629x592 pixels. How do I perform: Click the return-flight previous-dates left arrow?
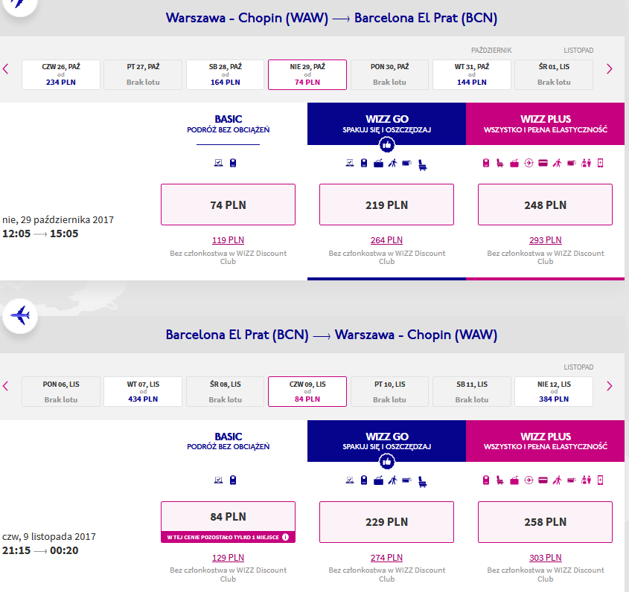[x=6, y=386]
